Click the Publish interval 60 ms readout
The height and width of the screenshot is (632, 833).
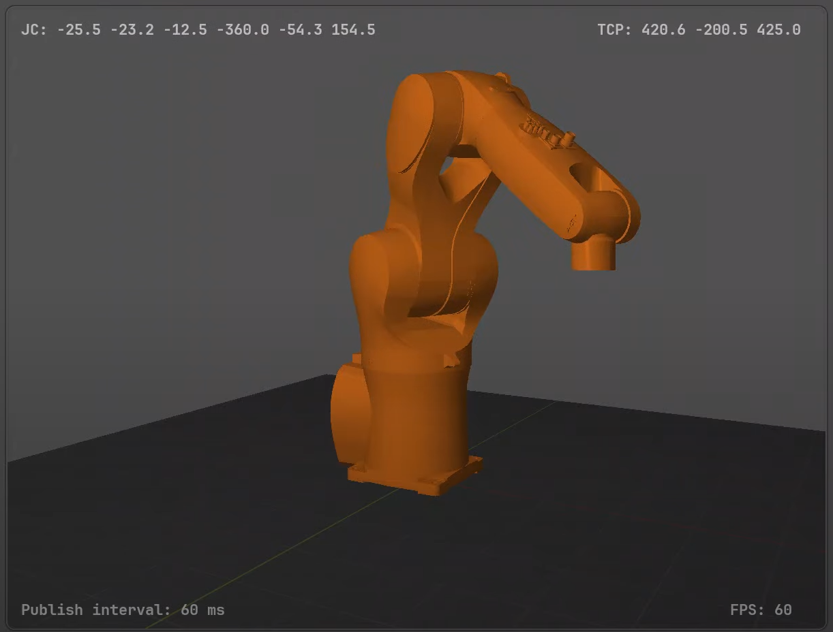coord(123,610)
